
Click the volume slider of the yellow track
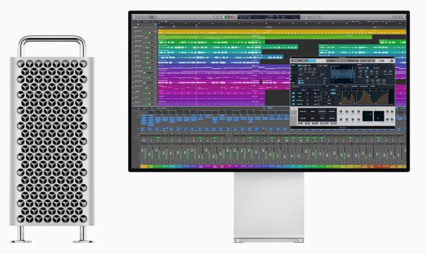click(147, 33)
